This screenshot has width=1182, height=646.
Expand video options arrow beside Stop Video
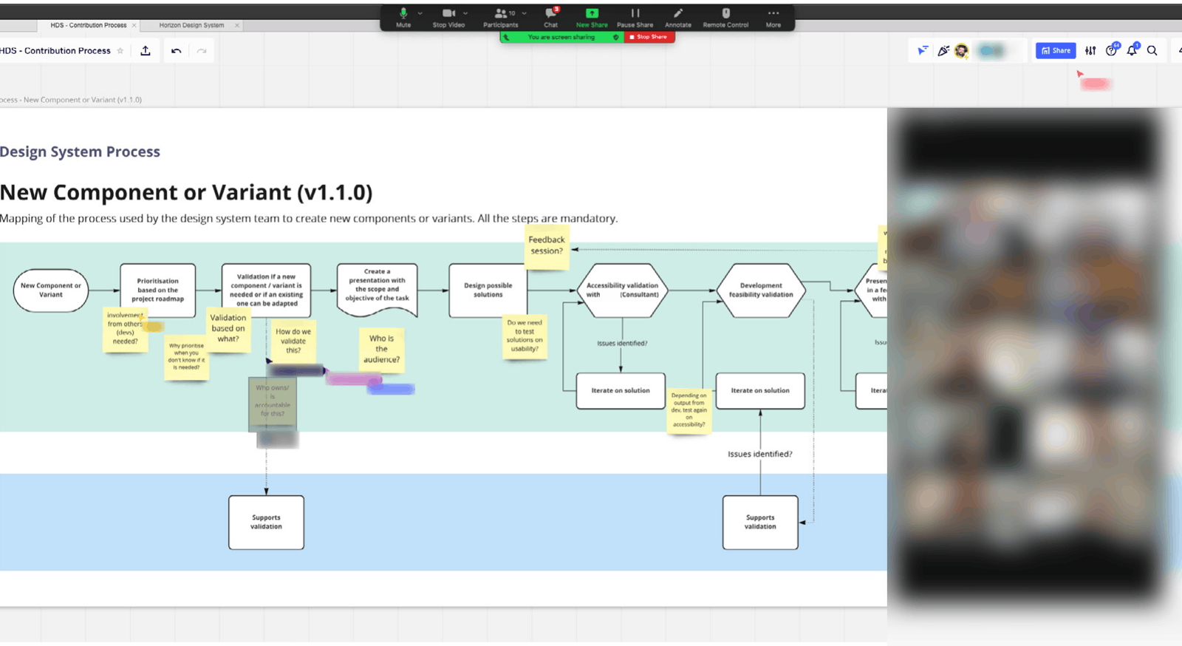pyautogui.click(x=465, y=13)
